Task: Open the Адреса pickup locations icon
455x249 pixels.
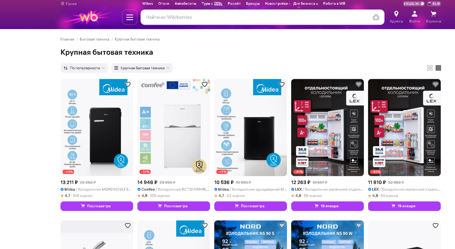Action: [x=396, y=17]
